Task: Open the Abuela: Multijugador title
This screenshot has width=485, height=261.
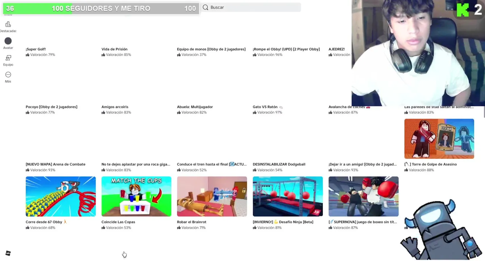Action: pyautogui.click(x=195, y=107)
